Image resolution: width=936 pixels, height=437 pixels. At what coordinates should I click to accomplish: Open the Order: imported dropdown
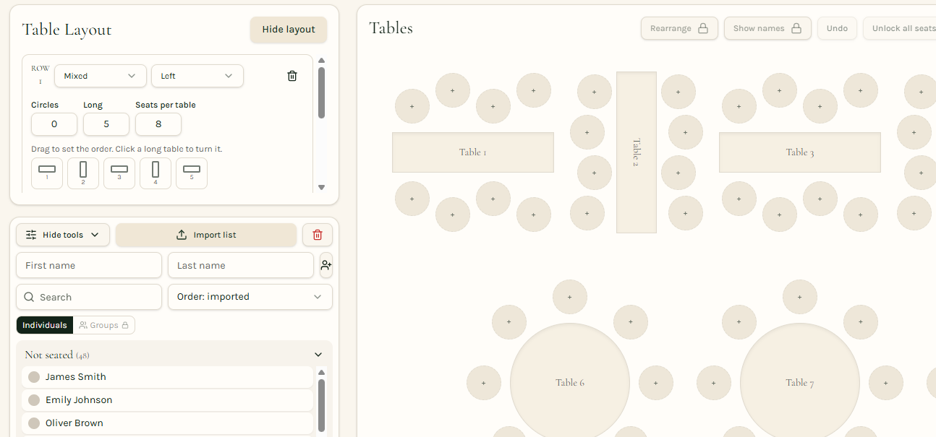pos(250,297)
